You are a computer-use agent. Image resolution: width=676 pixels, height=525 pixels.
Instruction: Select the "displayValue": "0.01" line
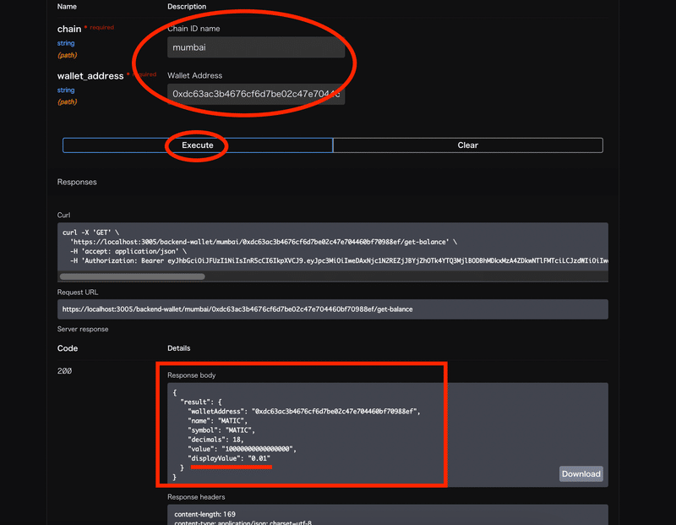(x=229, y=458)
